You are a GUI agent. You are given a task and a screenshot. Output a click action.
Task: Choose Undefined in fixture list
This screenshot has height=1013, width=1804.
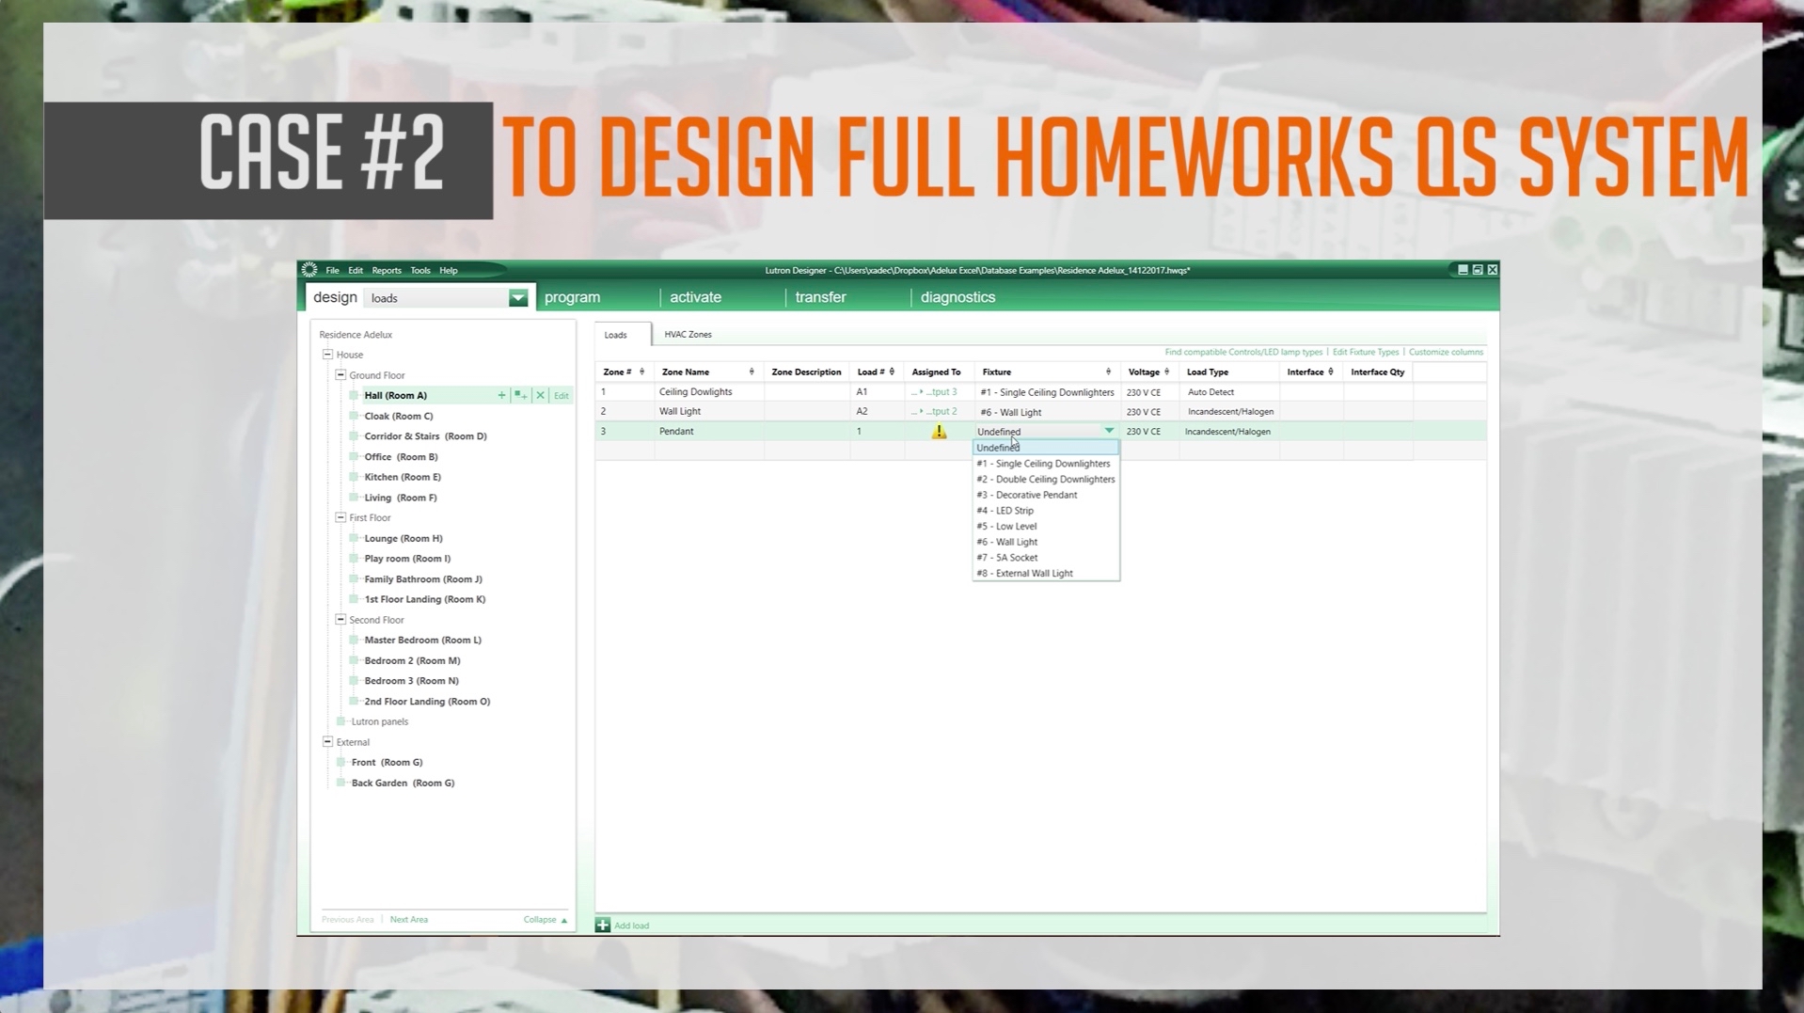point(1045,448)
